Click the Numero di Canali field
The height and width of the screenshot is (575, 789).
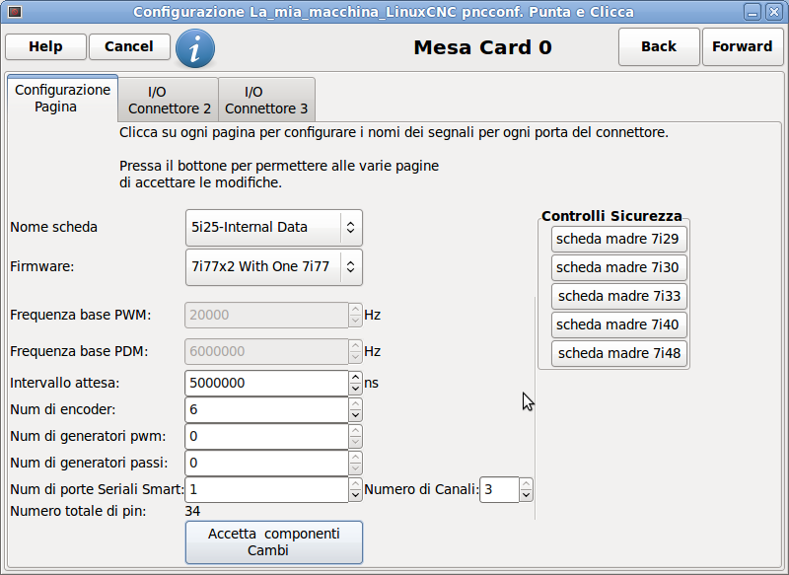click(x=499, y=490)
